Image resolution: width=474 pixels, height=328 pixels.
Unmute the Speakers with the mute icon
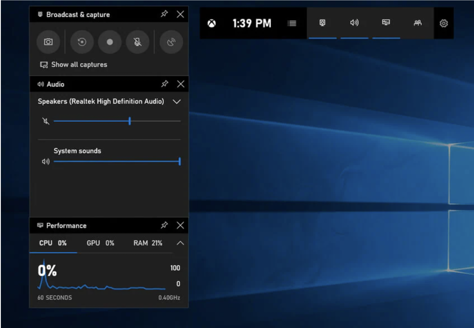pyautogui.click(x=46, y=121)
